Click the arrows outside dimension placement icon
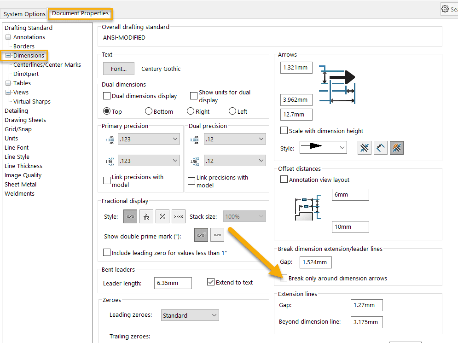 click(365, 148)
